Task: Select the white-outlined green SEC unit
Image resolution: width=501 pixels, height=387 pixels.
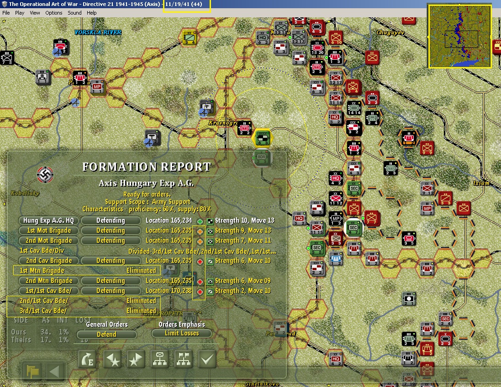Action: (353, 228)
